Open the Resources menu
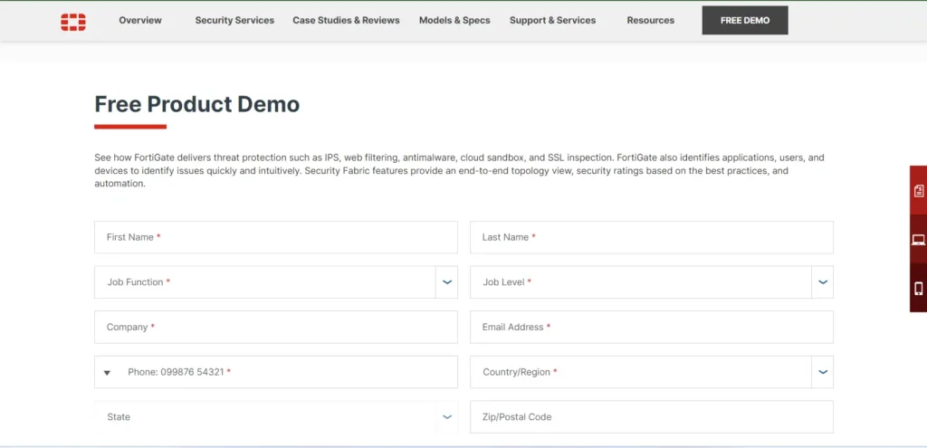 (x=650, y=21)
